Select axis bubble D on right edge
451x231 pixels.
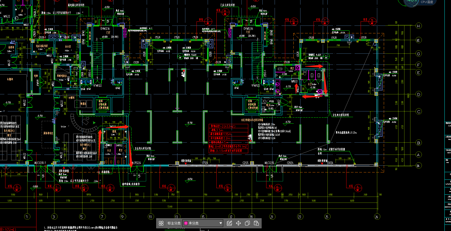[419, 94]
